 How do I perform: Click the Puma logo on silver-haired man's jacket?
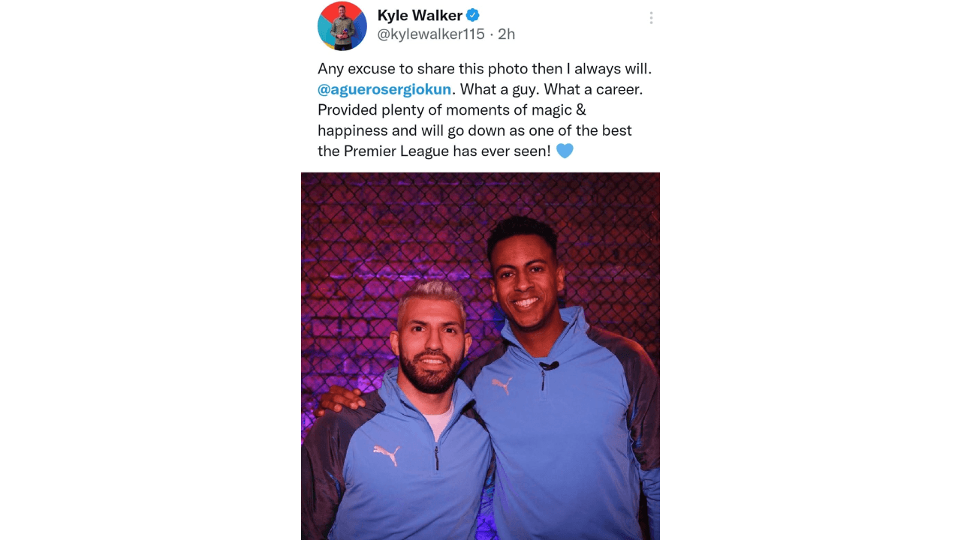(x=387, y=454)
